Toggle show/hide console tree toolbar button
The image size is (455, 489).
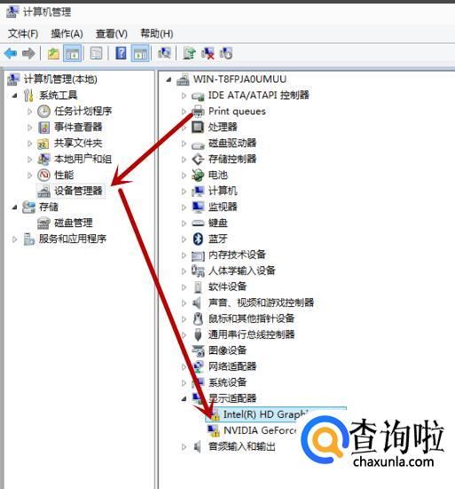point(72,53)
